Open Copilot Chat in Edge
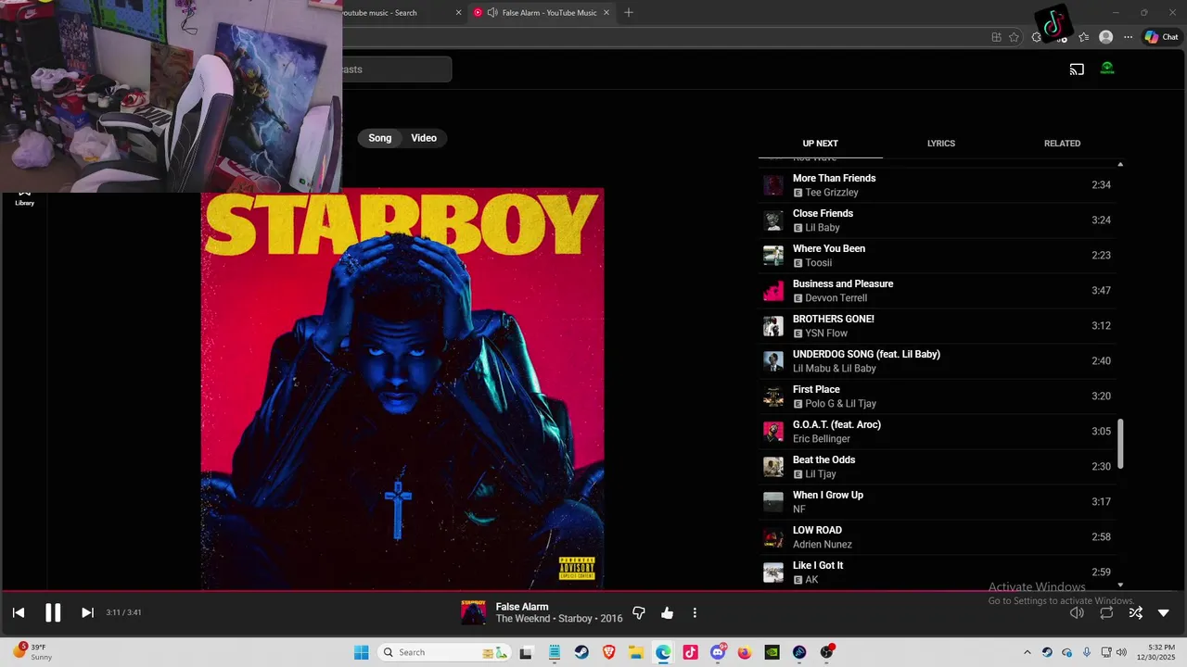The image size is (1187, 667). [x=1161, y=37]
